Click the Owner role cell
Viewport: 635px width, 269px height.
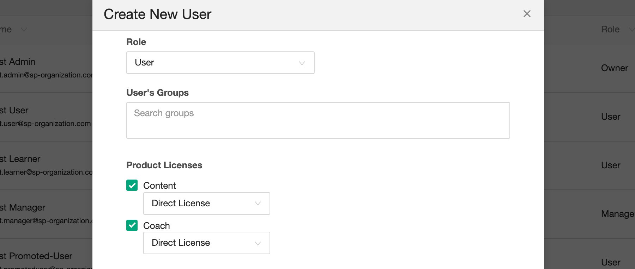pyautogui.click(x=615, y=68)
